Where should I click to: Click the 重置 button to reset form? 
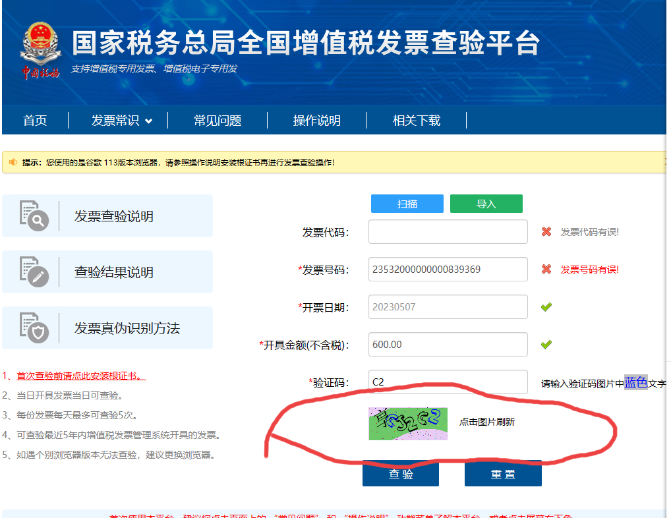[503, 474]
